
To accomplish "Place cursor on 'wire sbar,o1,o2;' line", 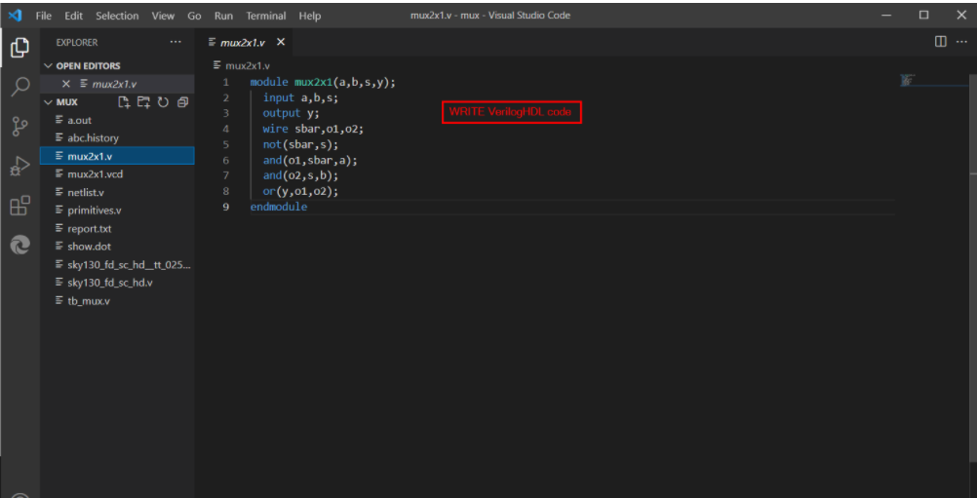I will click(313, 129).
